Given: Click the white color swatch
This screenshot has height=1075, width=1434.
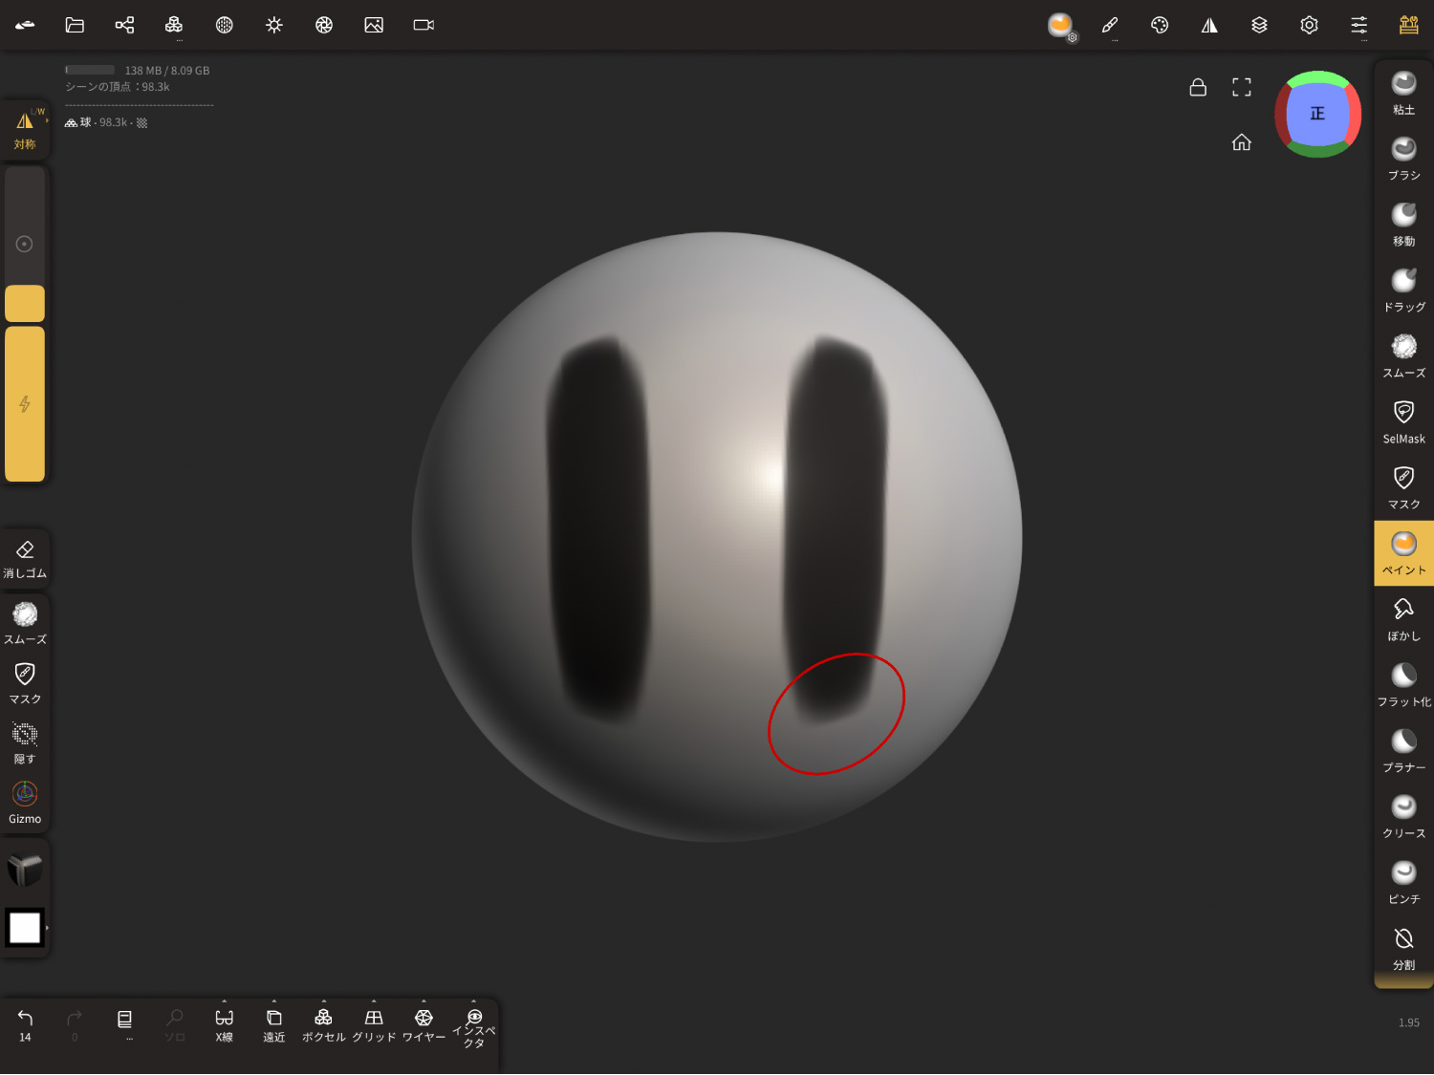Looking at the screenshot, I should [25, 927].
